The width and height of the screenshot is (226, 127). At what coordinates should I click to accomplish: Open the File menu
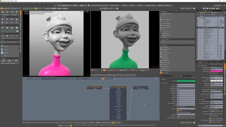[1, 3]
